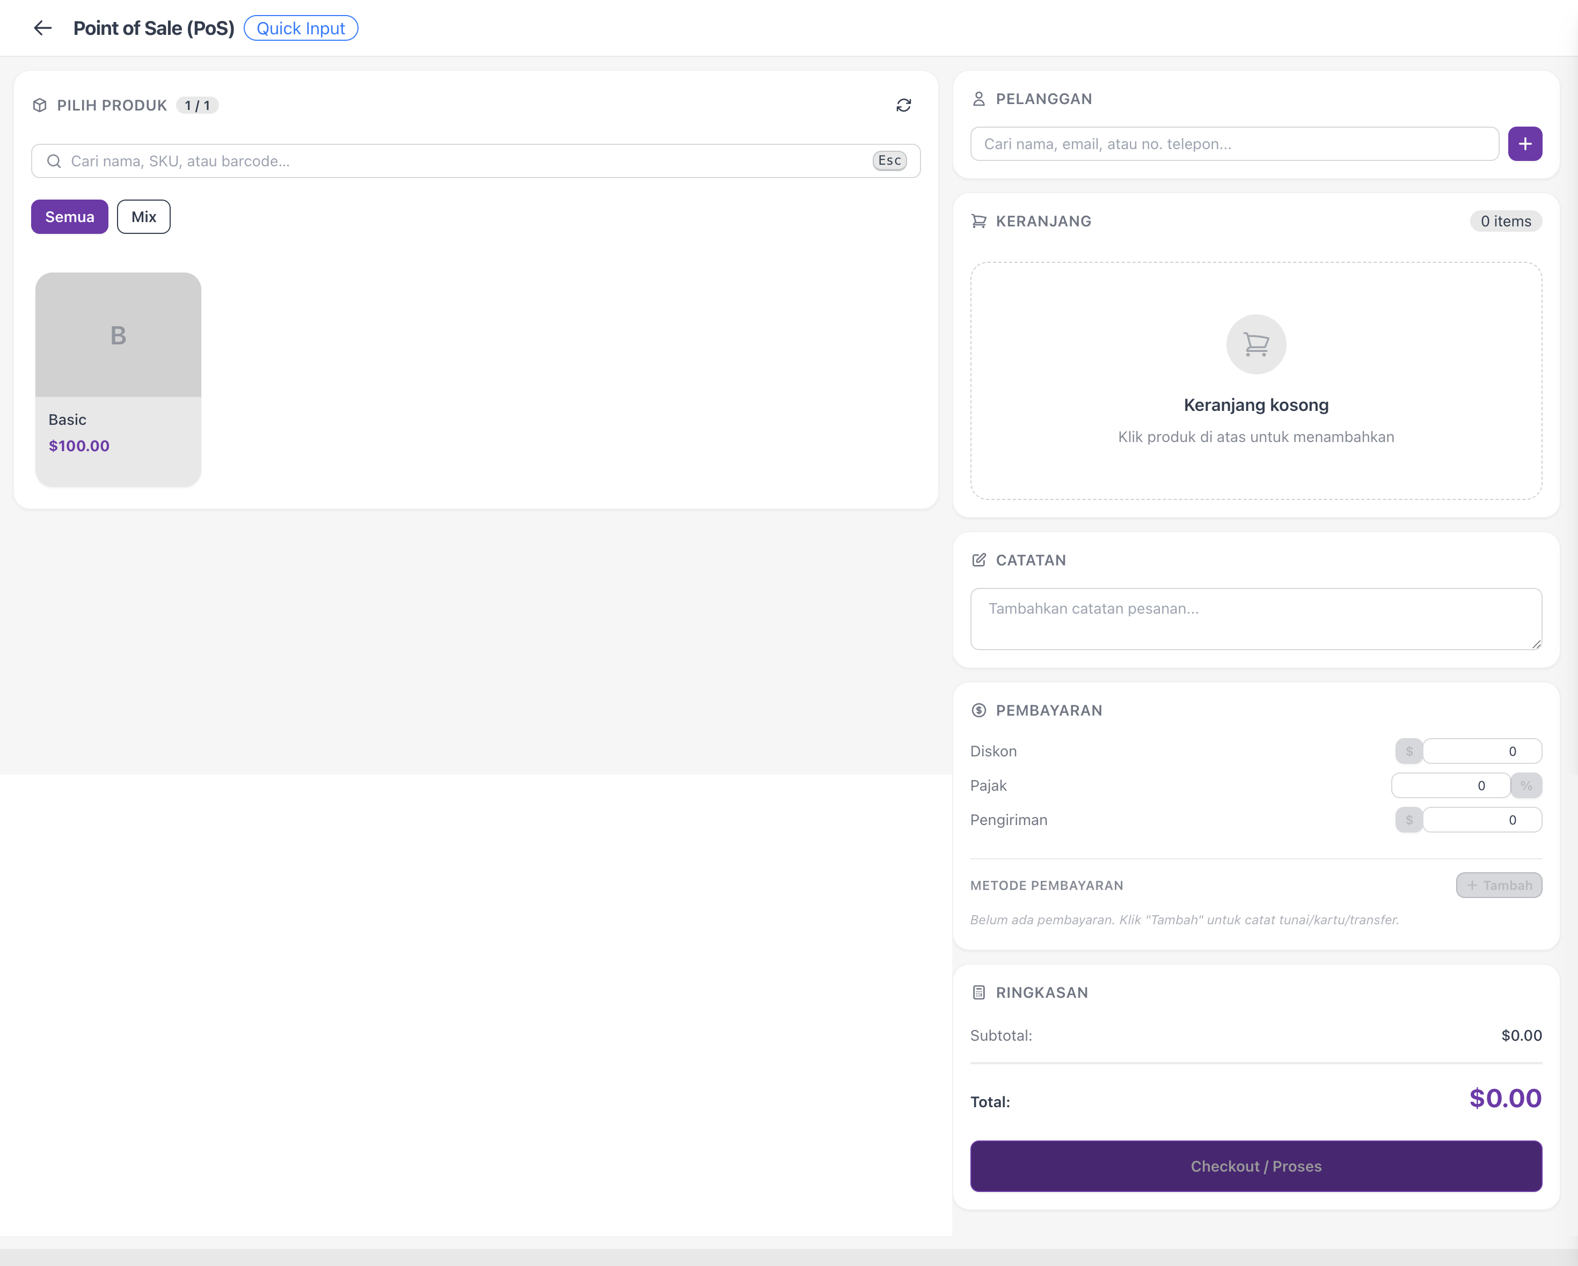The height and width of the screenshot is (1266, 1578).
Task: Go back using the arrow icon
Action: coord(42,28)
